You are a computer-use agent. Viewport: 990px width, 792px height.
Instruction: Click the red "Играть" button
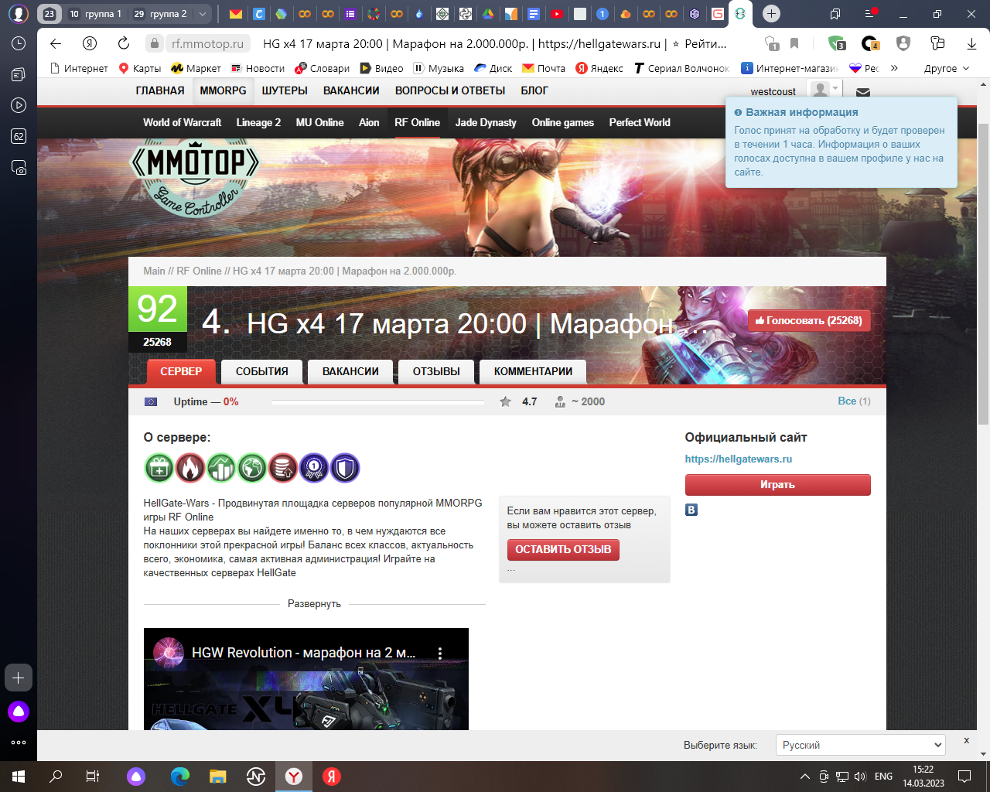coord(777,485)
